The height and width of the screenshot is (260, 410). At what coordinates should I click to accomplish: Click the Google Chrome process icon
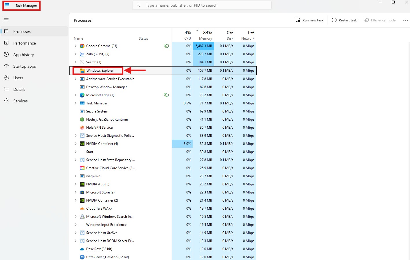pos(82,46)
